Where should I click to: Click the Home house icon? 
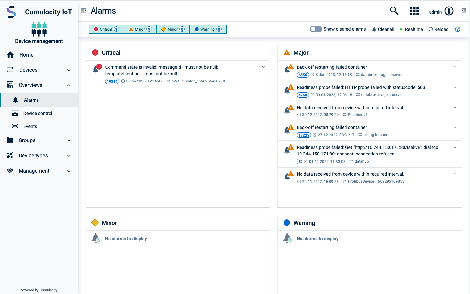(10, 55)
